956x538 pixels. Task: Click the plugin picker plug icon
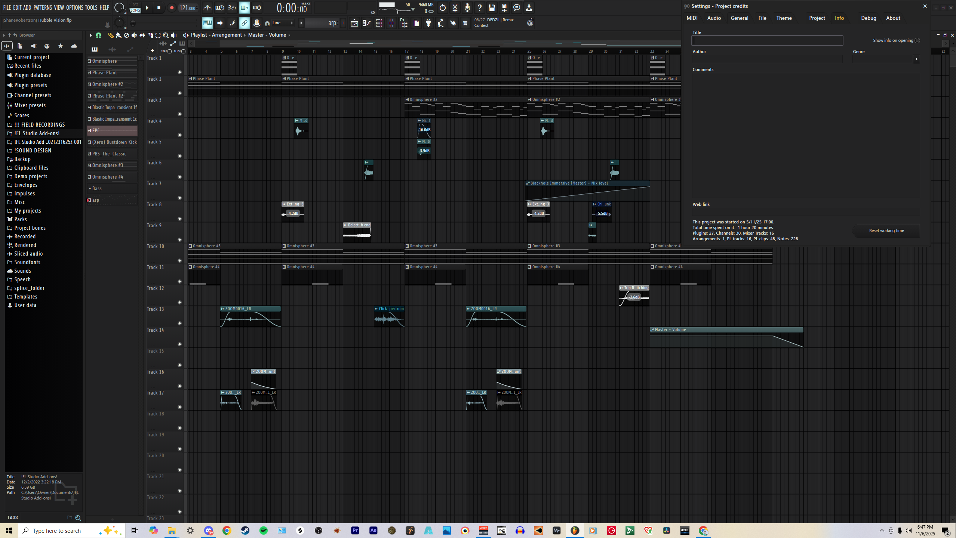[x=428, y=23]
